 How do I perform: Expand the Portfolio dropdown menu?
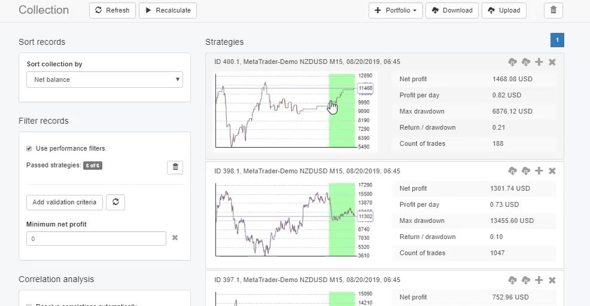tap(396, 10)
